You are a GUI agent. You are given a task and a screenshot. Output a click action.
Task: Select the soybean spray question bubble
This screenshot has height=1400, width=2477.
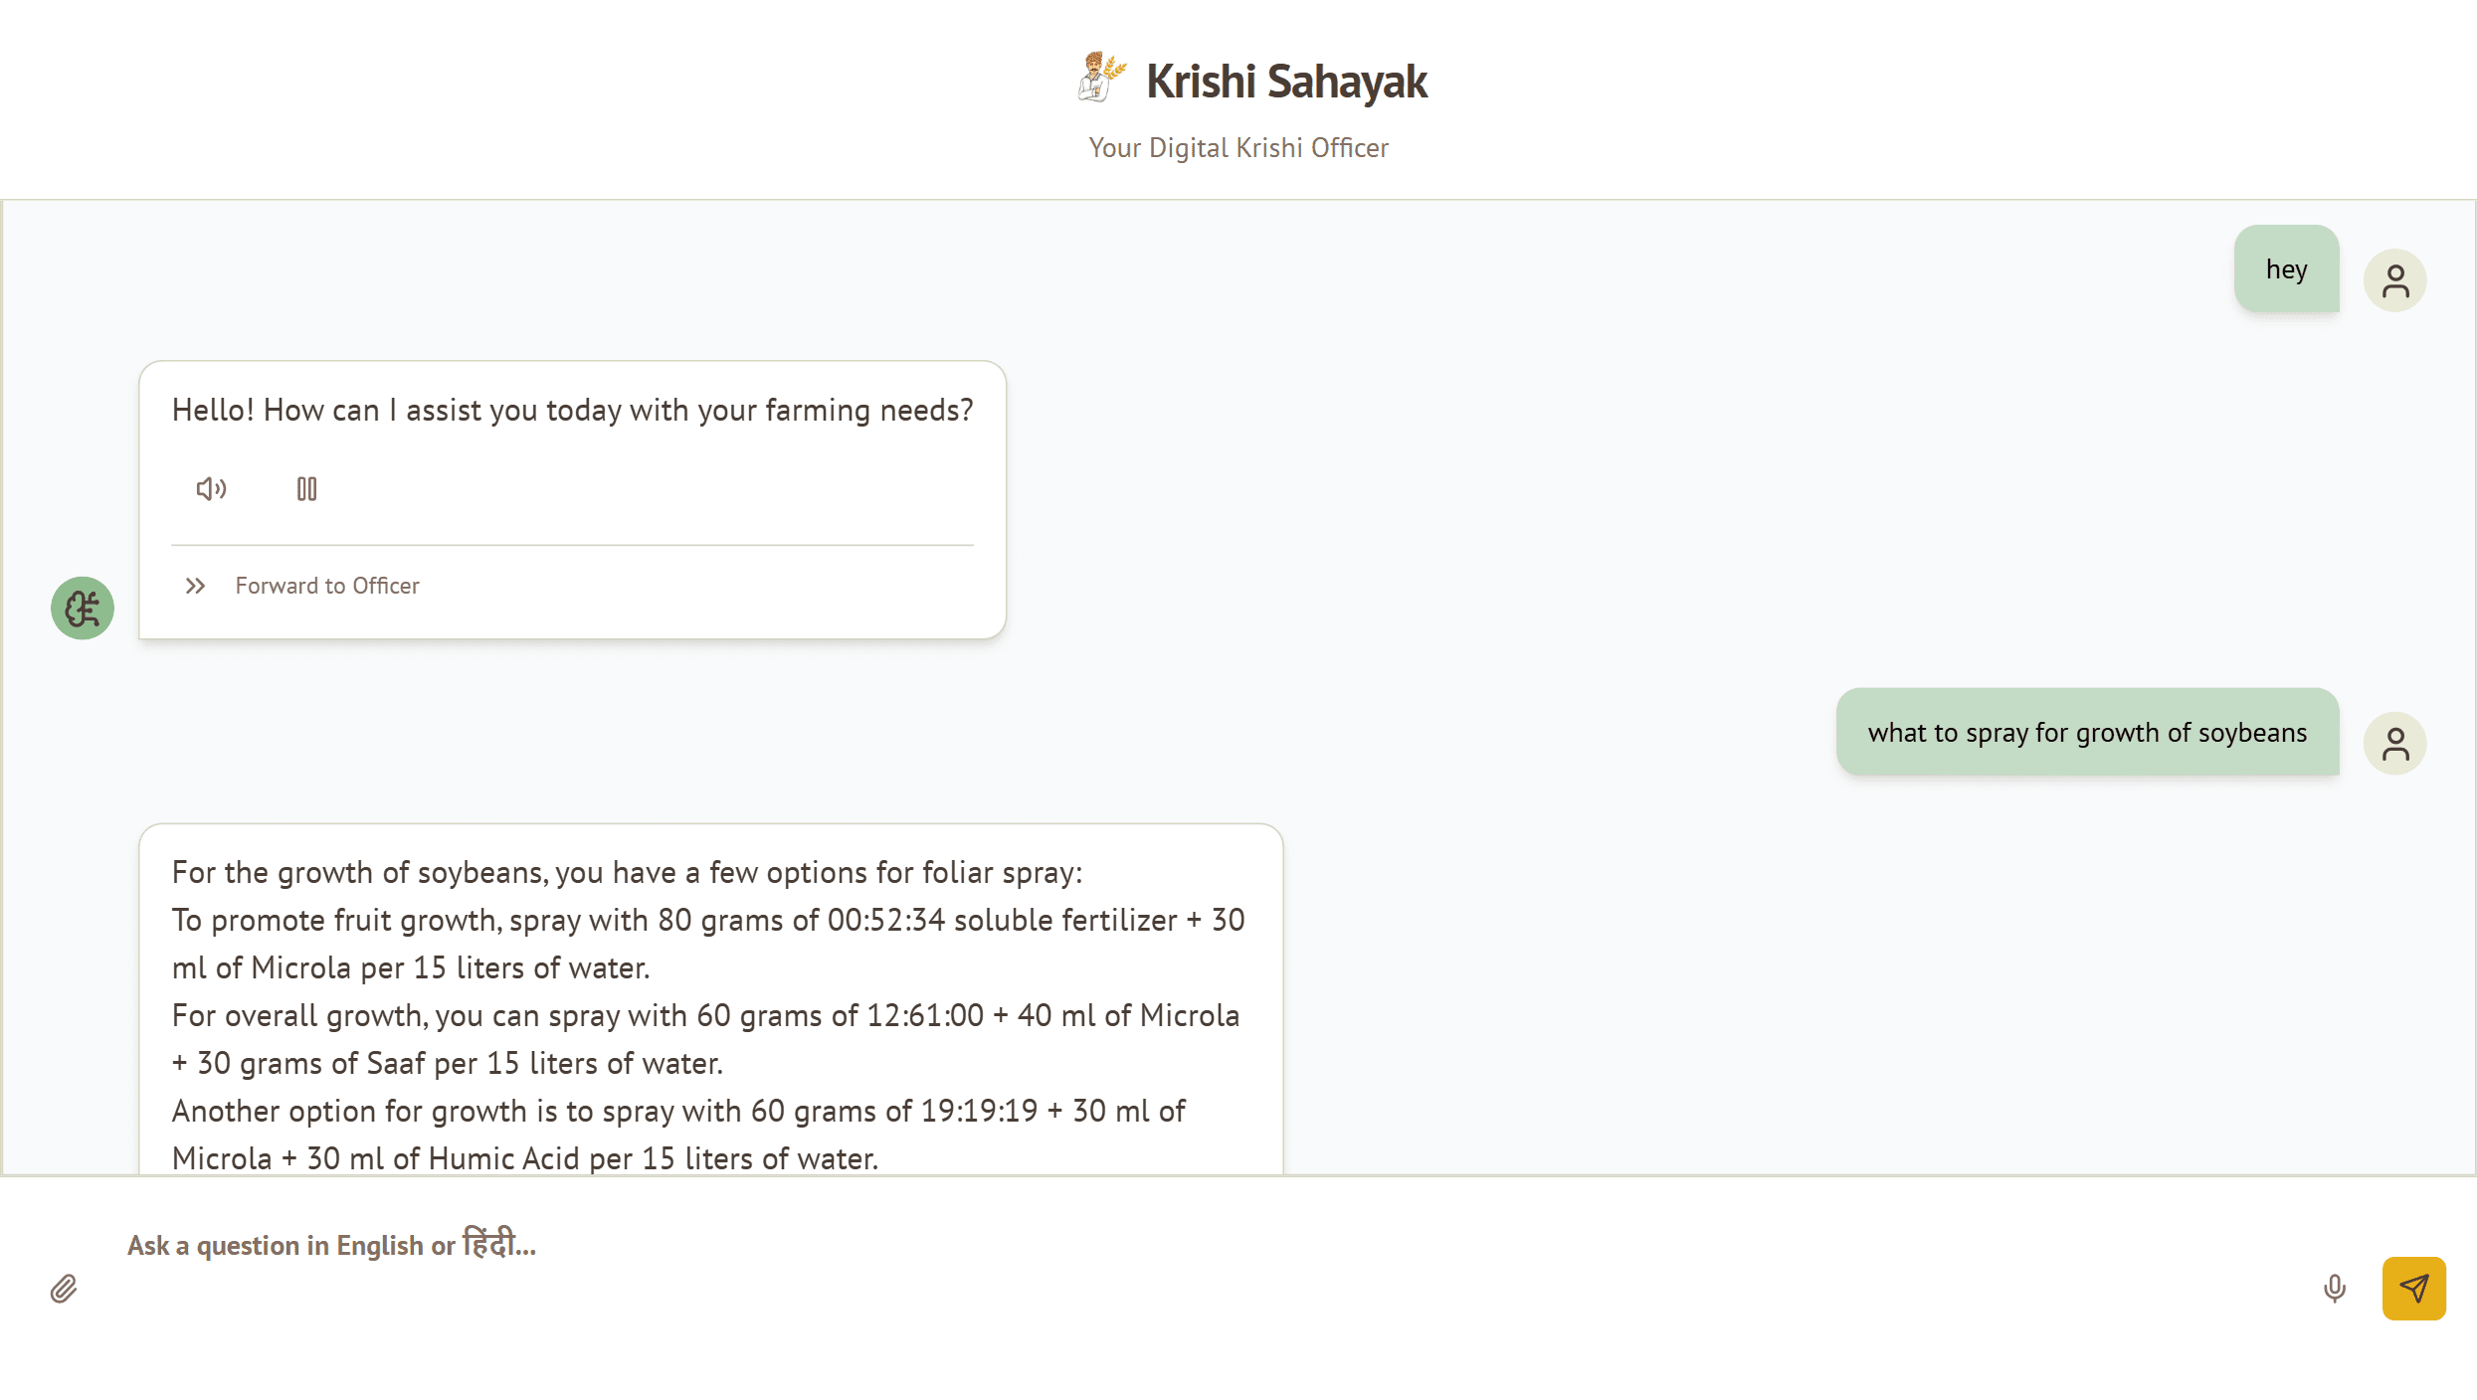(2087, 732)
